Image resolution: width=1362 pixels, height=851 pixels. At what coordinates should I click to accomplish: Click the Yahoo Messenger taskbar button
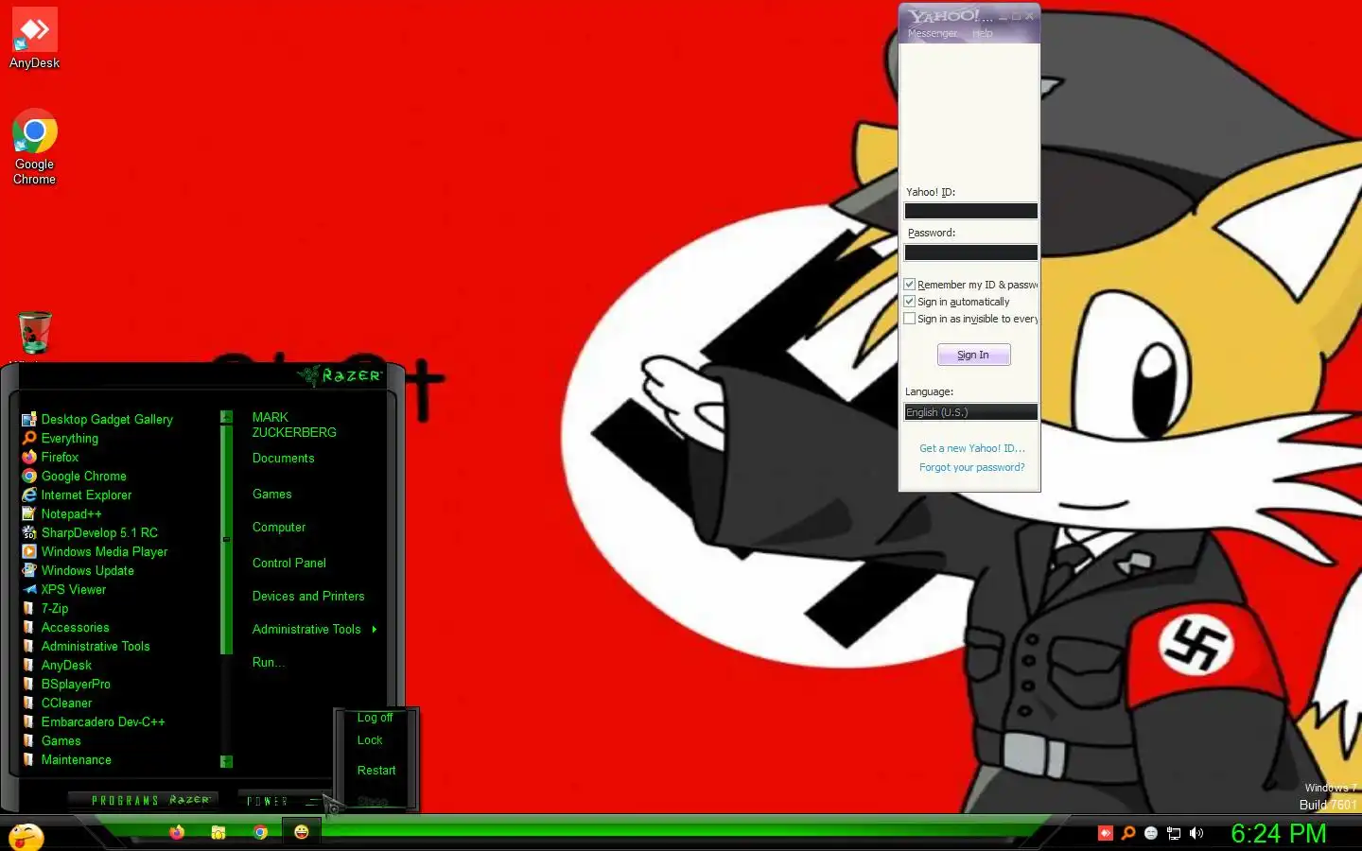click(302, 831)
